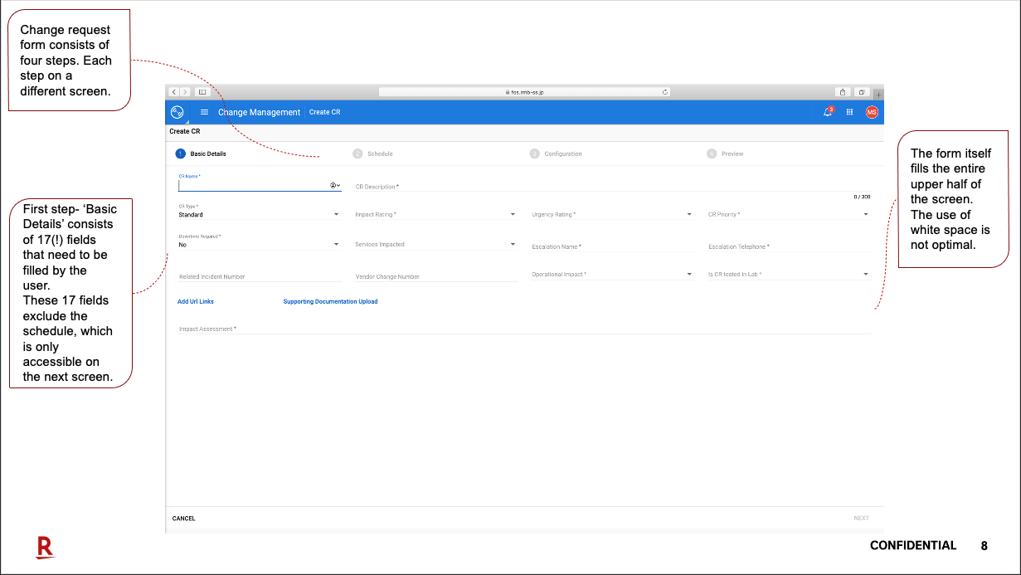Open the Downtime Required dropdown
Image resolution: width=1021 pixels, height=575 pixels.
click(x=260, y=244)
